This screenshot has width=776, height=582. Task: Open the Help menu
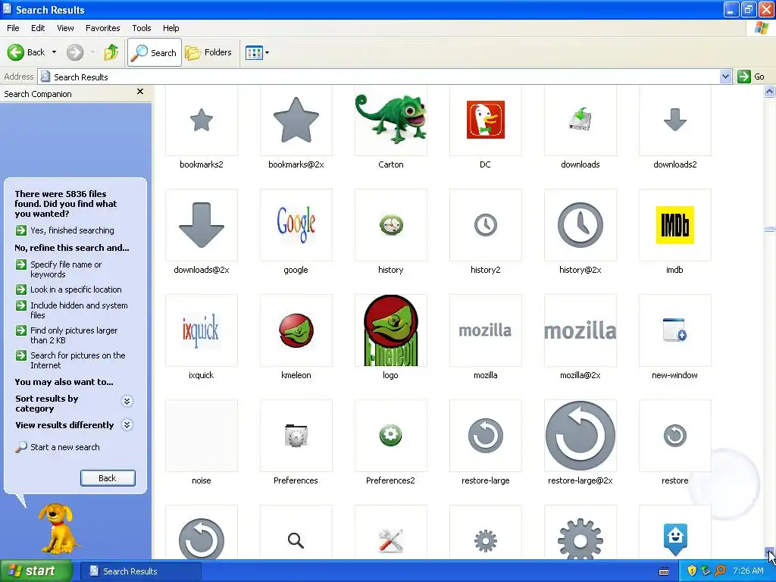click(x=171, y=28)
